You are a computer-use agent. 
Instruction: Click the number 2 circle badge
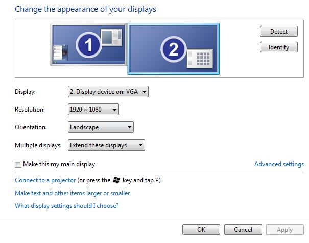tap(174, 49)
